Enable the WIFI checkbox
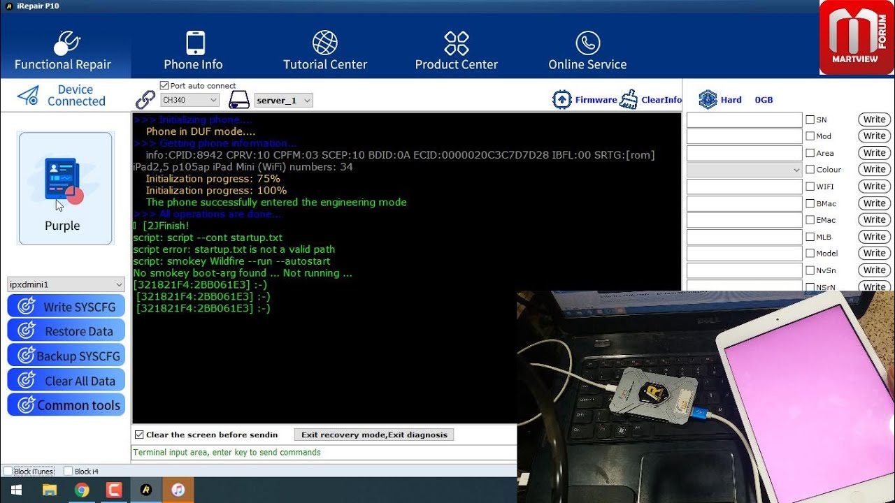The width and height of the screenshot is (895, 503). pyautogui.click(x=810, y=187)
